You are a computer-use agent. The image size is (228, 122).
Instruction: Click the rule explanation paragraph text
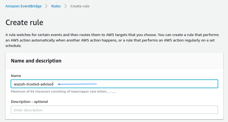pos(109,40)
